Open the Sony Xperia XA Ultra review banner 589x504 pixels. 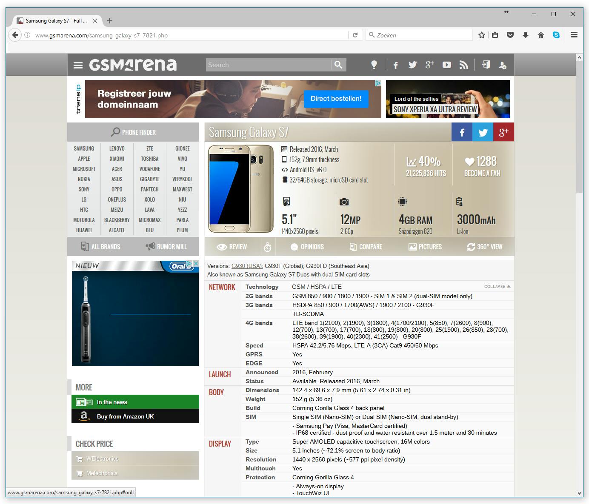(x=448, y=99)
